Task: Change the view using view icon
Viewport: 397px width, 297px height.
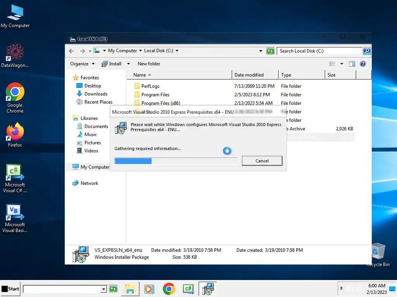Action: tap(332, 64)
